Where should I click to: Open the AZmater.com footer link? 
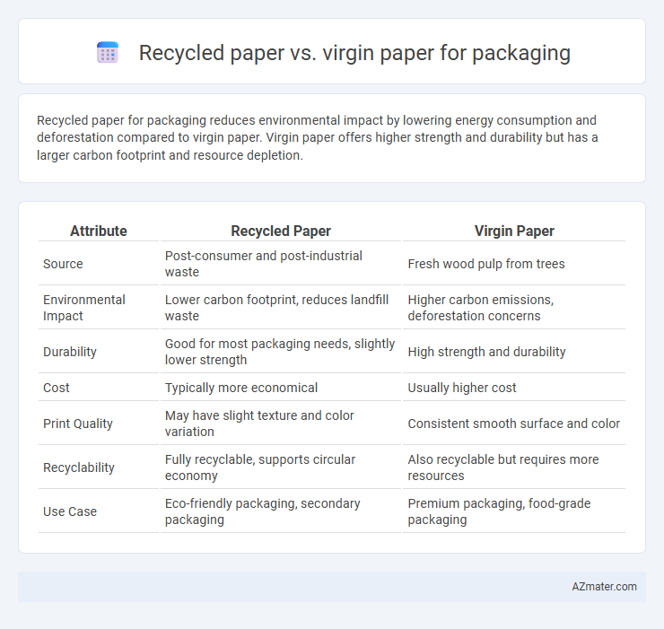pyautogui.click(x=604, y=587)
